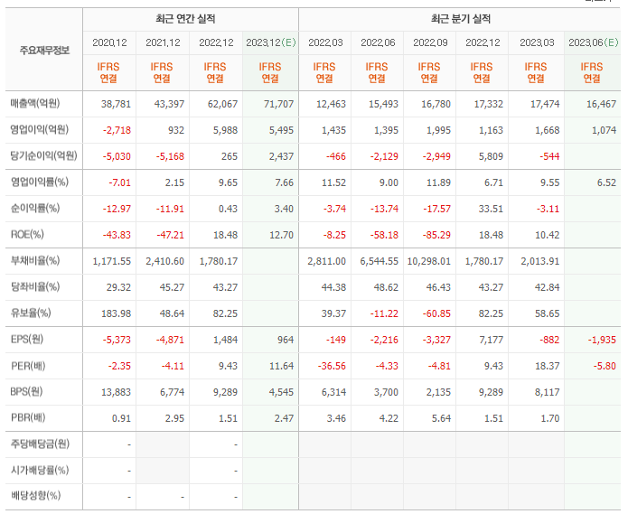Click the IFRS 연결 label under 2022.12 annual
628x514 pixels.
[215, 72]
